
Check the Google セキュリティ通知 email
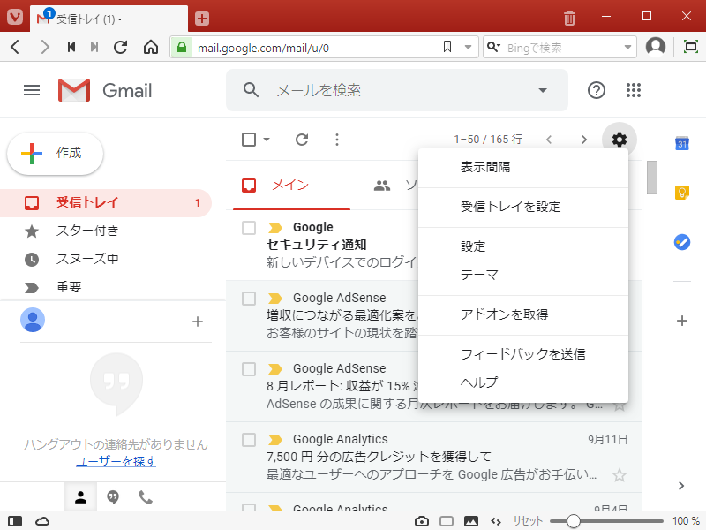(249, 228)
